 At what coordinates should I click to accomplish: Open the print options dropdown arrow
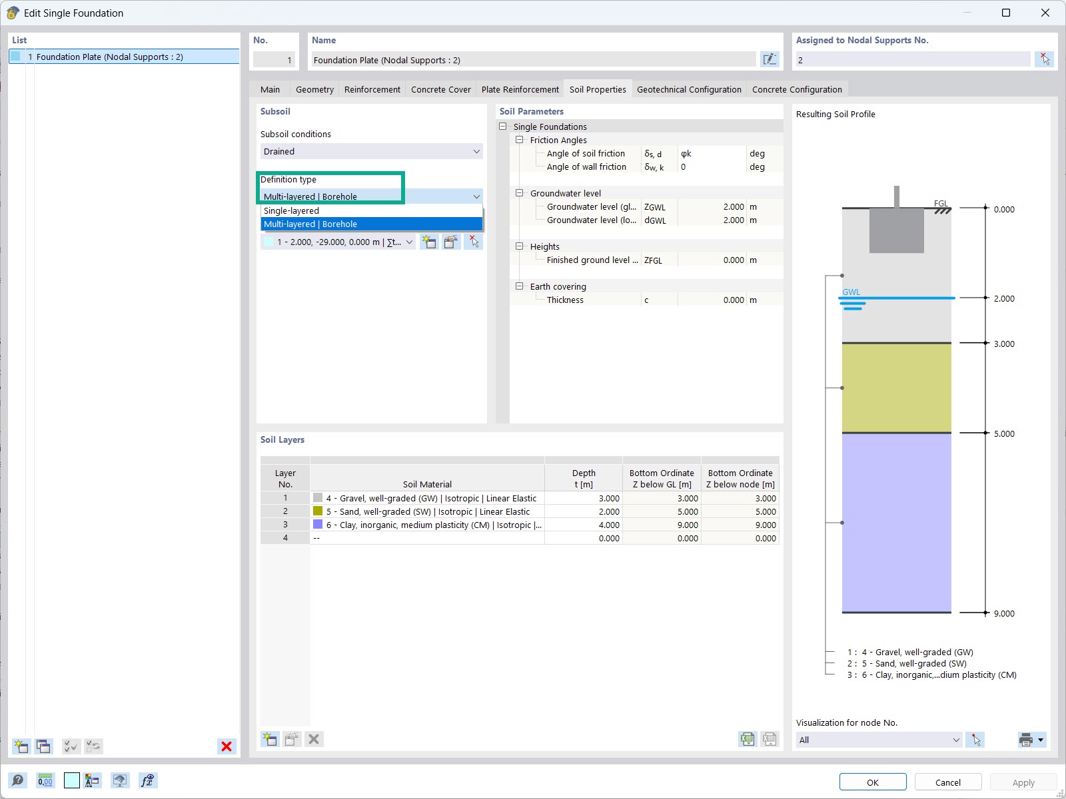[x=1041, y=740]
